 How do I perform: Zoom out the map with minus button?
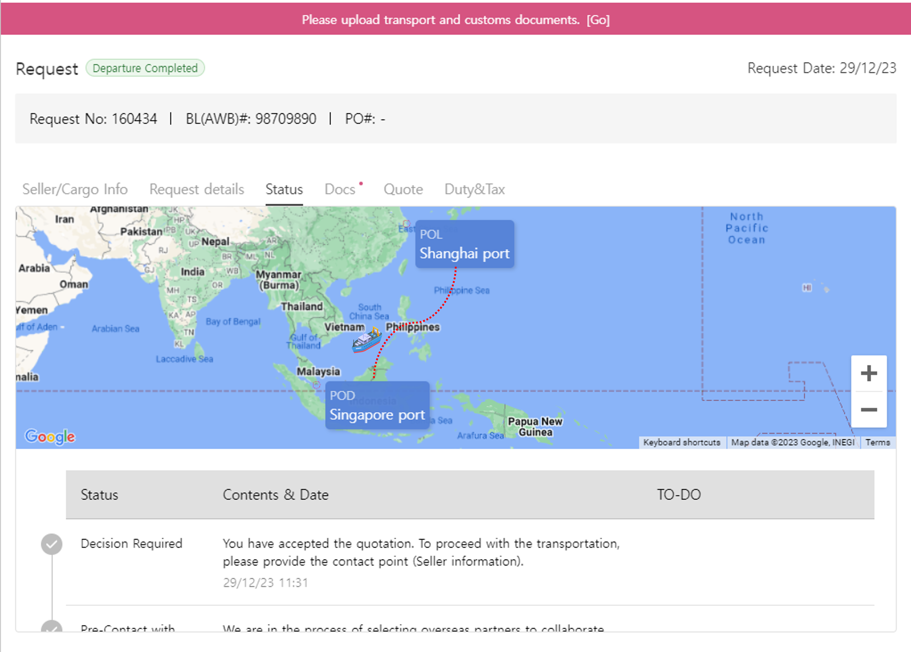868,409
